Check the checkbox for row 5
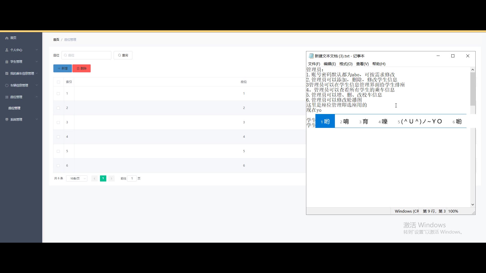This screenshot has width=486, height=273. pyautogui.click(x=58, y=151)
